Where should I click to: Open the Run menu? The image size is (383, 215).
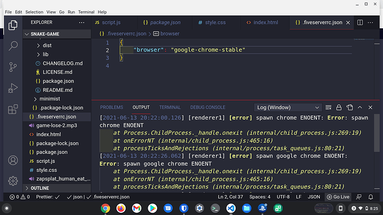click(71, 12)
